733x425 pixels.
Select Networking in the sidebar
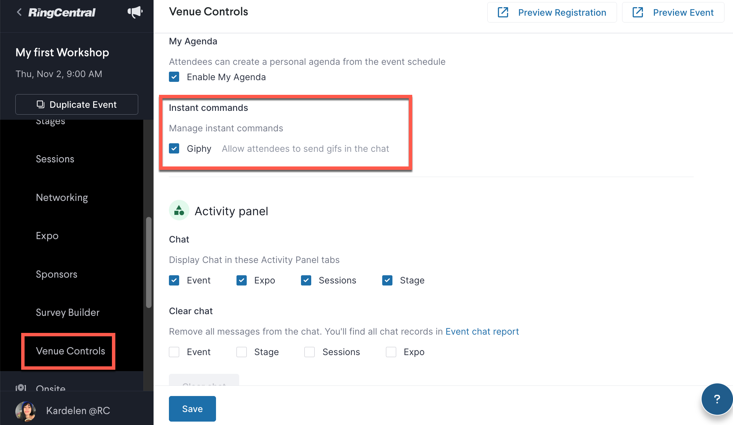point(62,197)
